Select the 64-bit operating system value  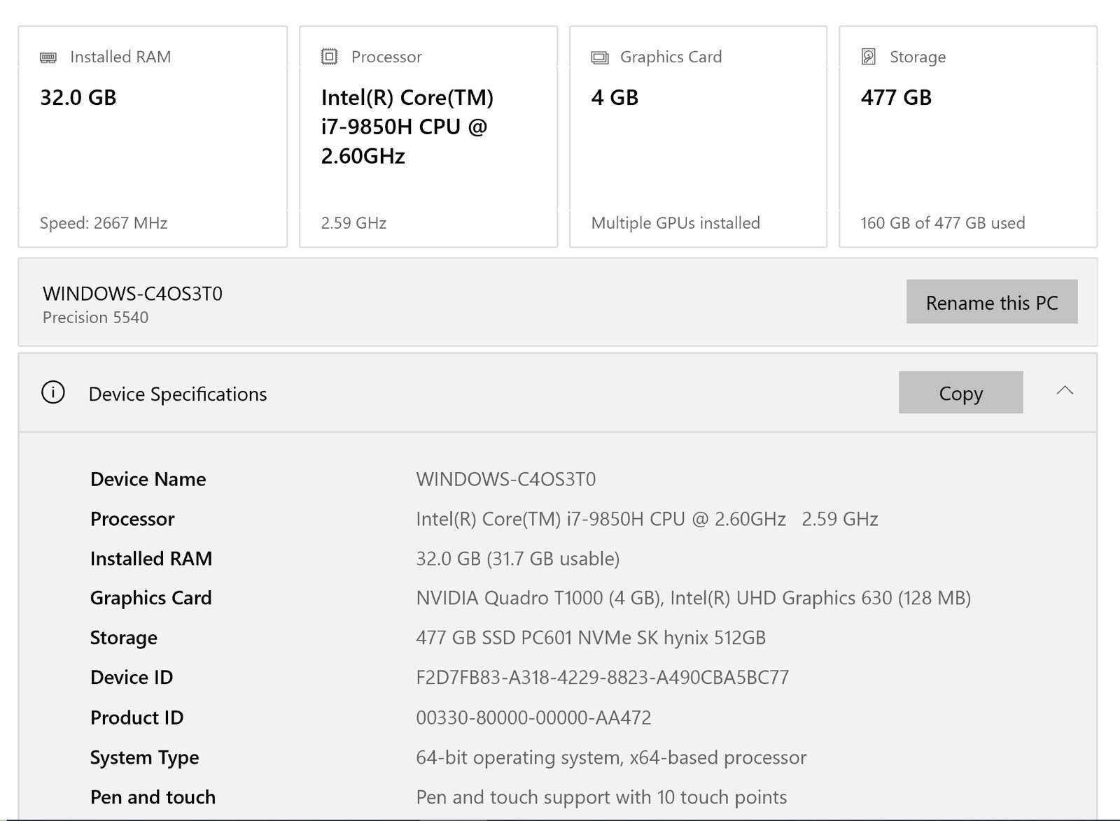[611, 757]
